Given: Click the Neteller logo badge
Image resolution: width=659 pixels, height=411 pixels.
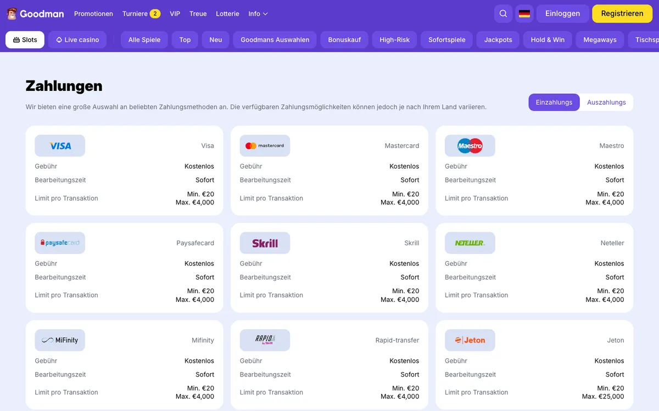Looking at the screenshot, I should [470, 243].
